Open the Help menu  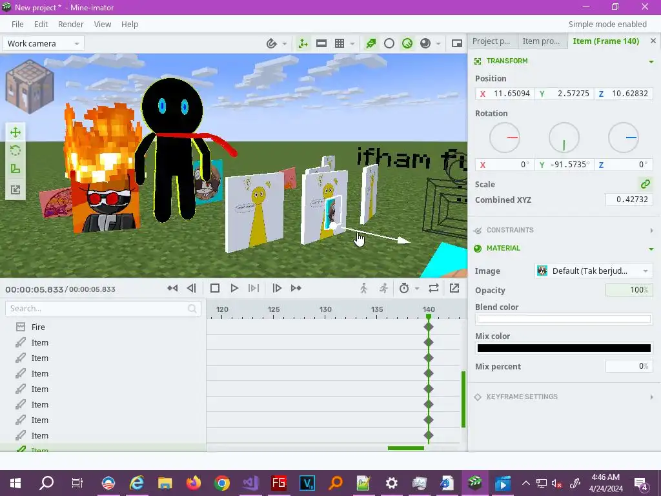(130, 24)
